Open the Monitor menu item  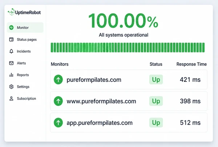(x=25, y=28)
